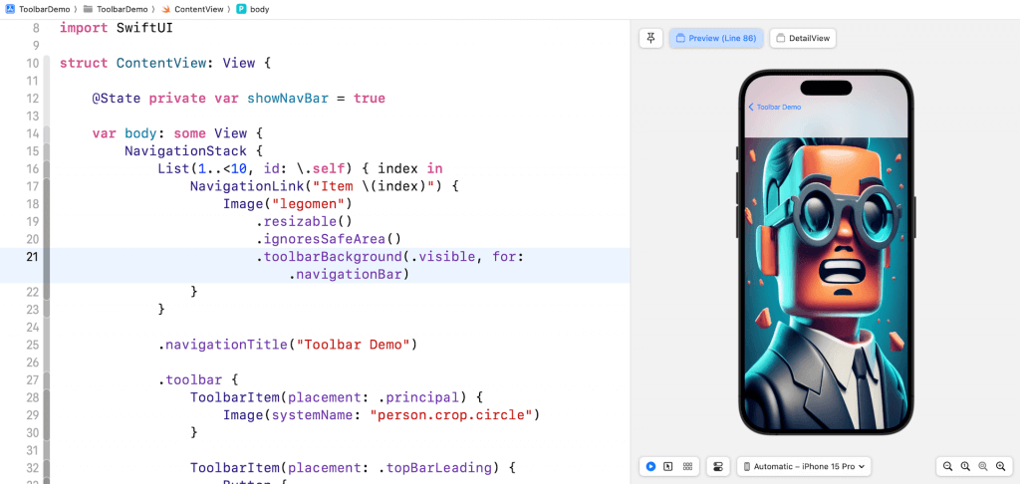Screen dimensions: 1020x484
Task: Open canvas device settings toggles
Action: pyautogui.click(x=717, y=466)
